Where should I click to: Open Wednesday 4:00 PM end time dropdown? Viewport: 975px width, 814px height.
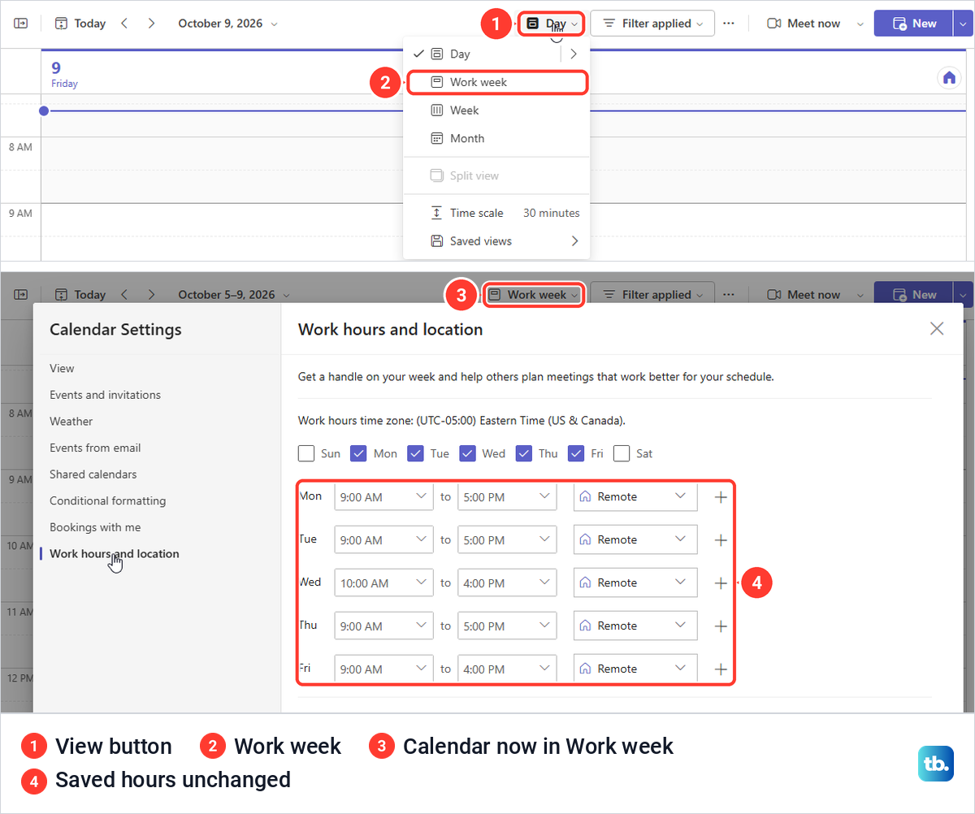pyautogui.click(x=507, y=582)
